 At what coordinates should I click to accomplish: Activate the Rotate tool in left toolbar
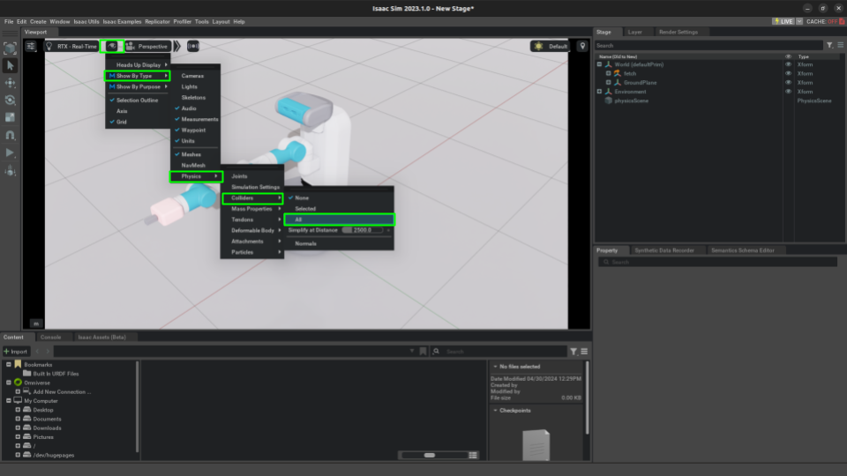[x=11, y=100]
